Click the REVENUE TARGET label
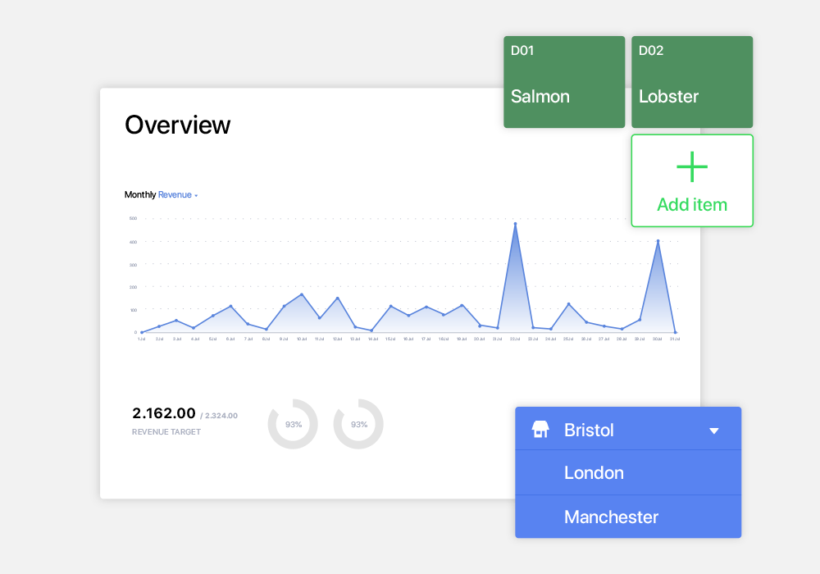This screenshot has height=574, width=820. click(x=166, y=432)
